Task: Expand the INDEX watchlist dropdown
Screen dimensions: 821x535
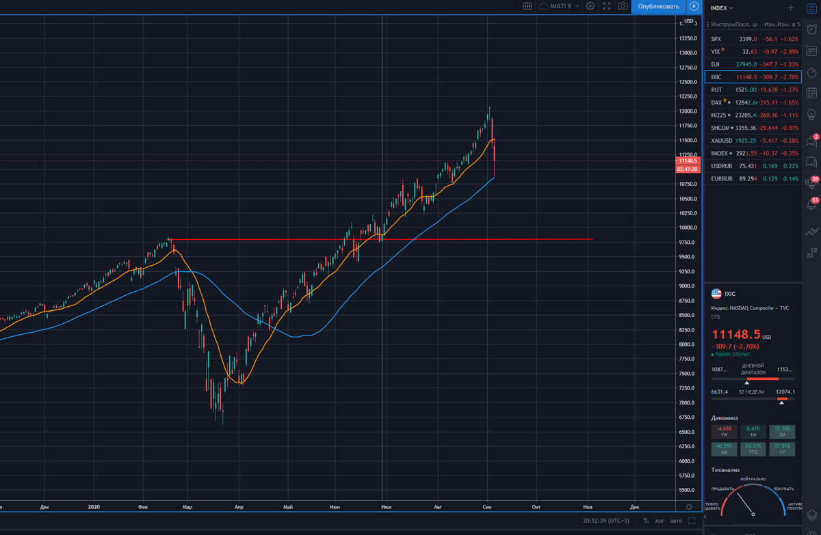Action: pos(722,8)
